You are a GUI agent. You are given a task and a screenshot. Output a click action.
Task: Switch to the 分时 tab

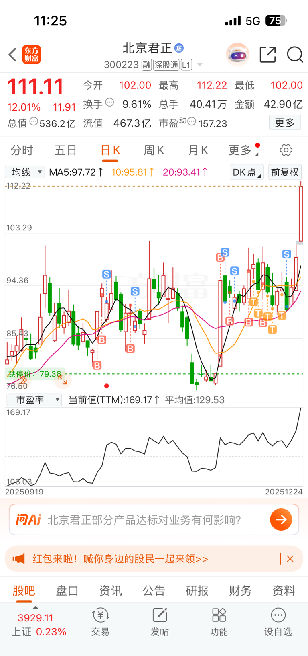pos(22,150)
